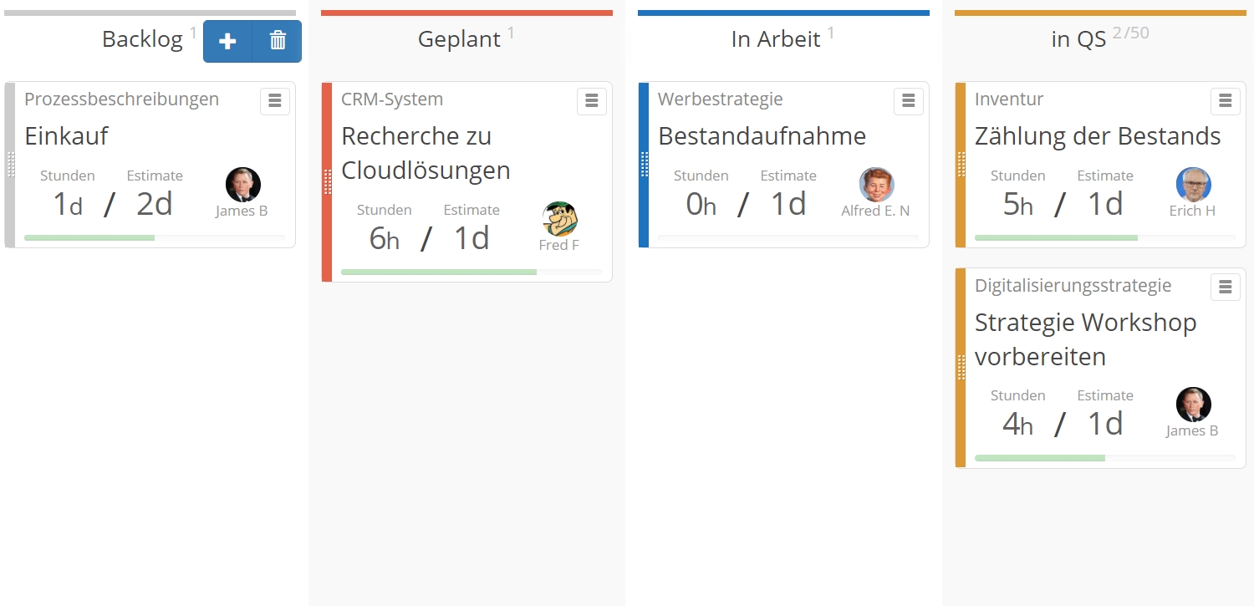Screen dimensions: 1254x606
Task: Click Alfred E. N's avatar picture
Action: click(877, 185)
